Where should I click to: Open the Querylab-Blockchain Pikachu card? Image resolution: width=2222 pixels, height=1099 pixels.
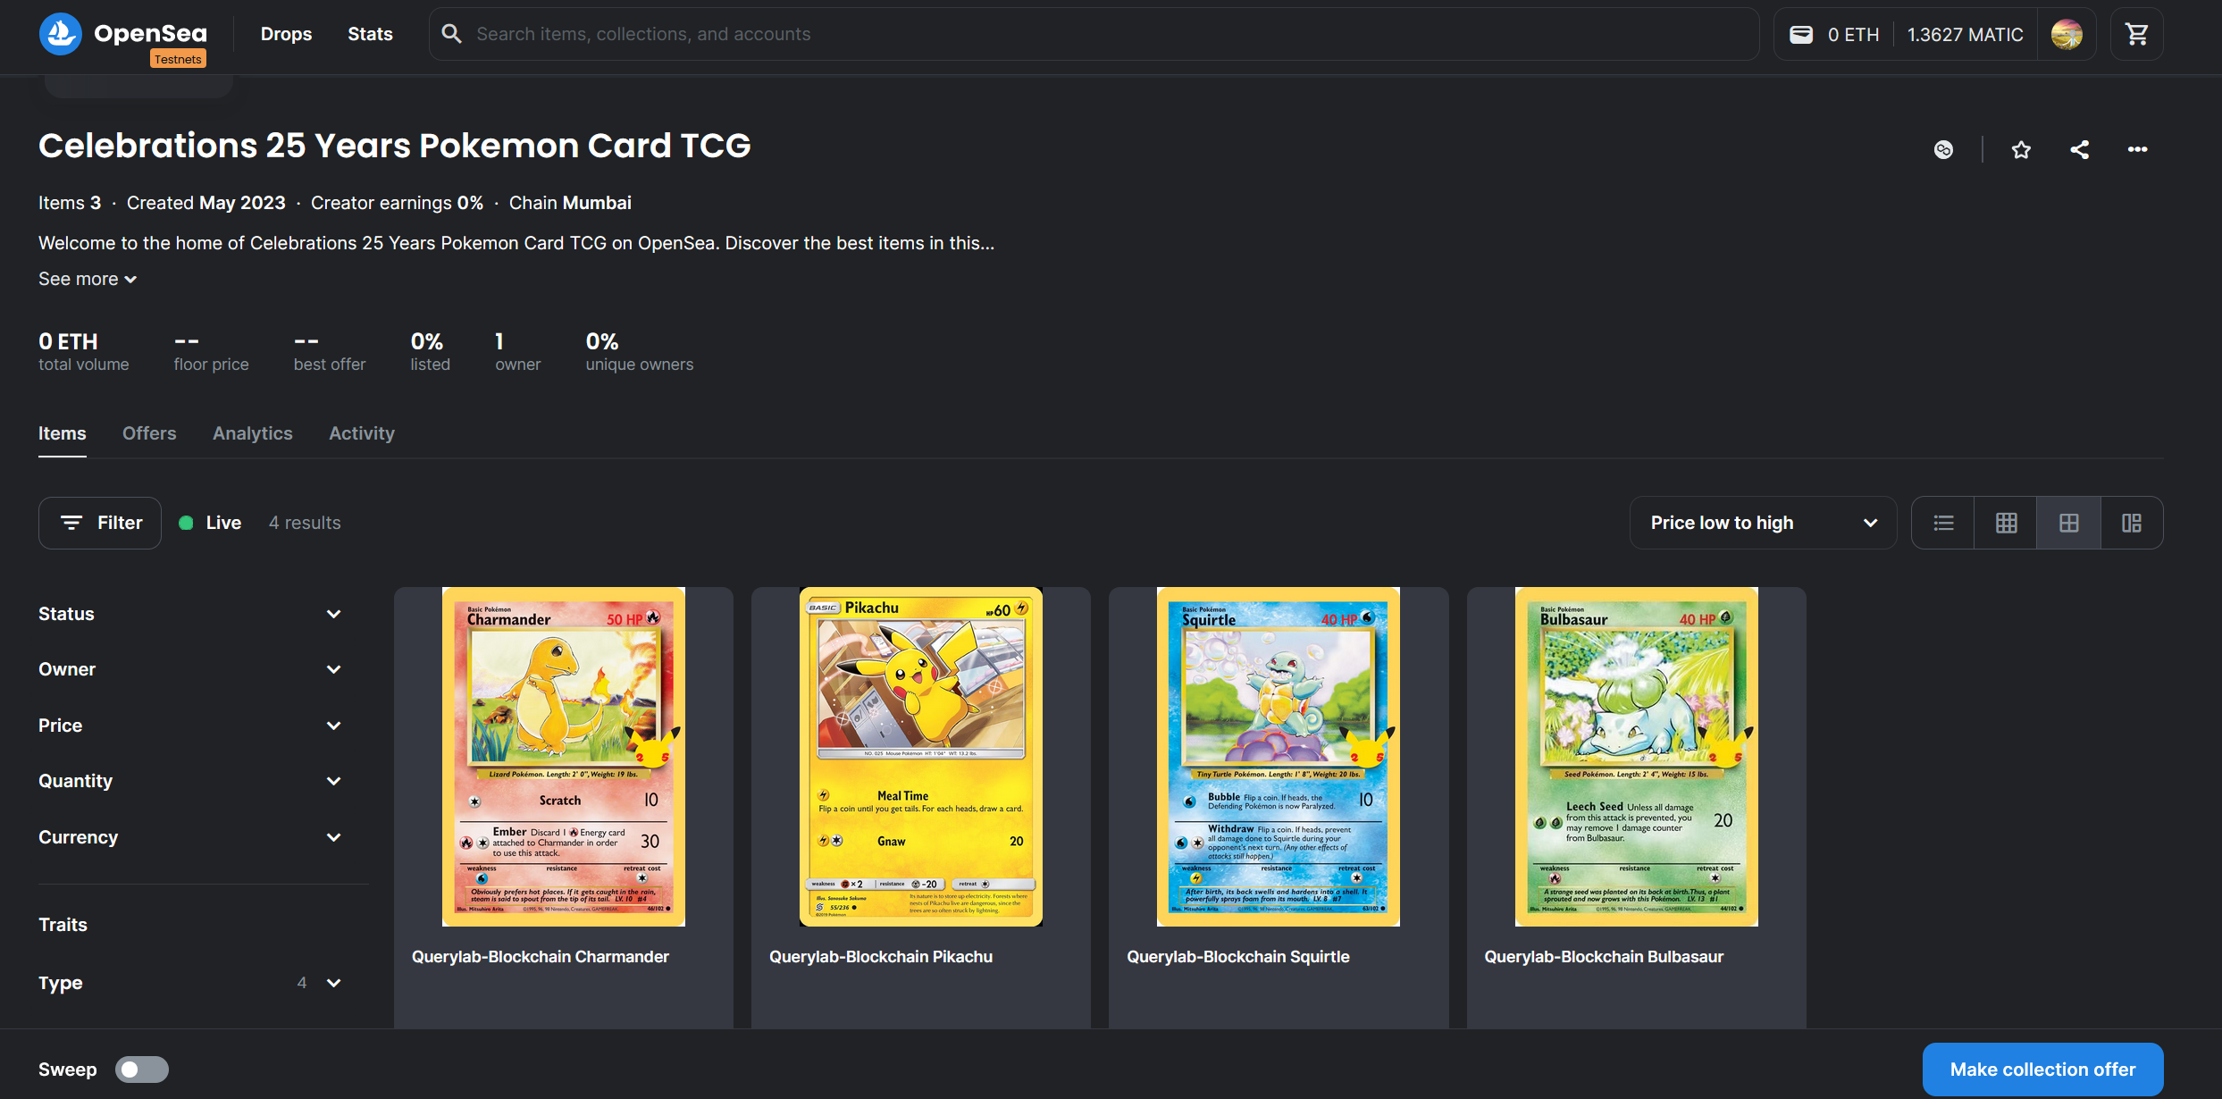coord(920,777)
